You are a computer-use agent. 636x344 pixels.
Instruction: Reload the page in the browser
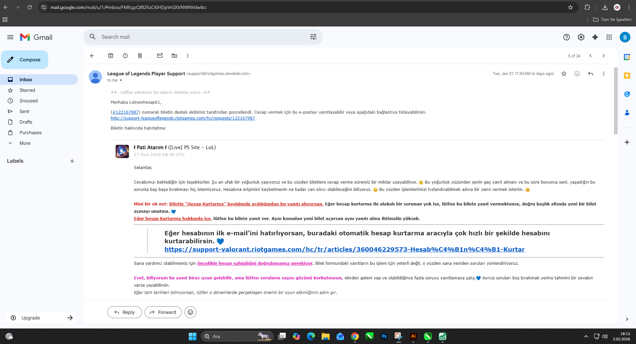[x=30, y=7]
